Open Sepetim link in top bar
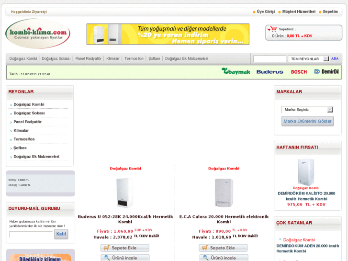The width and height of the screenshot is (348, 261). point(330,11)
